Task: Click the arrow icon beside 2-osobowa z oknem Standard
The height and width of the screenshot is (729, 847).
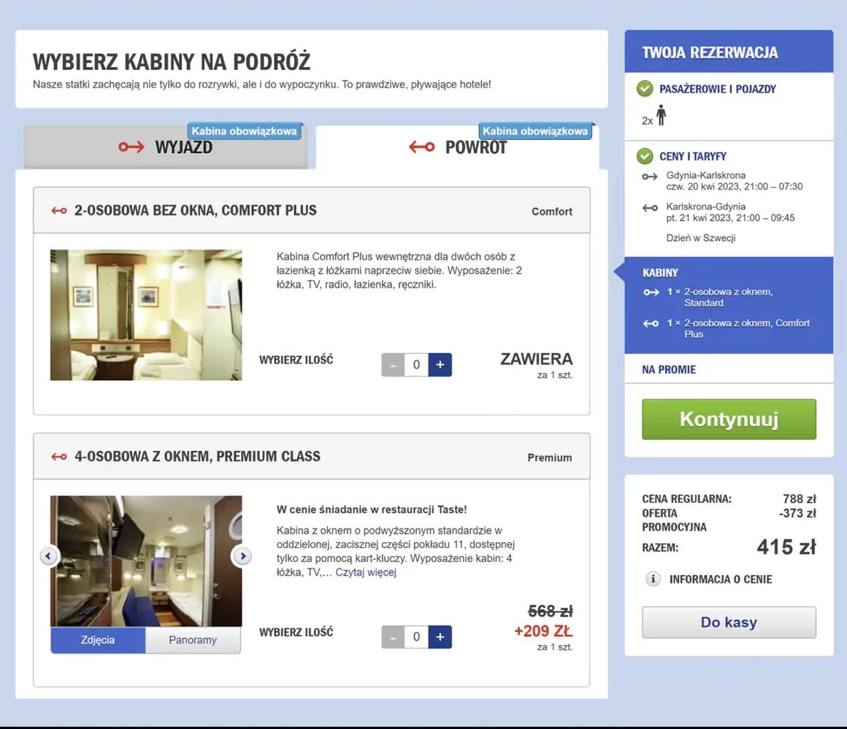Action: coord(651,291)
